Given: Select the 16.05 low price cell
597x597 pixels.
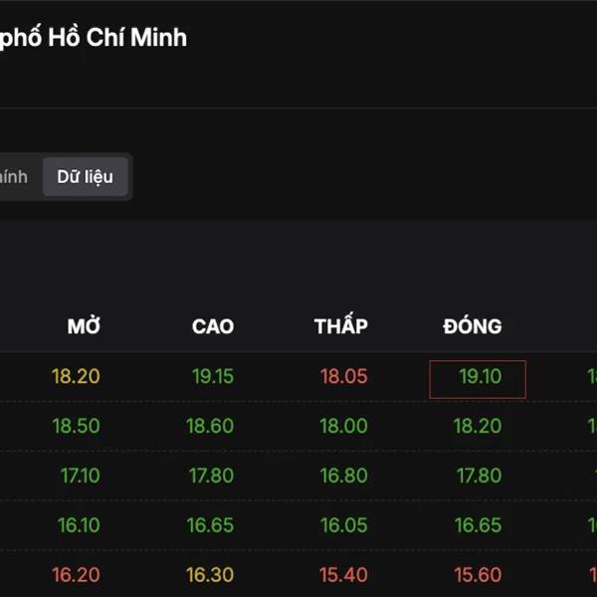Looking at the screenshot, I should click(343, 525).
